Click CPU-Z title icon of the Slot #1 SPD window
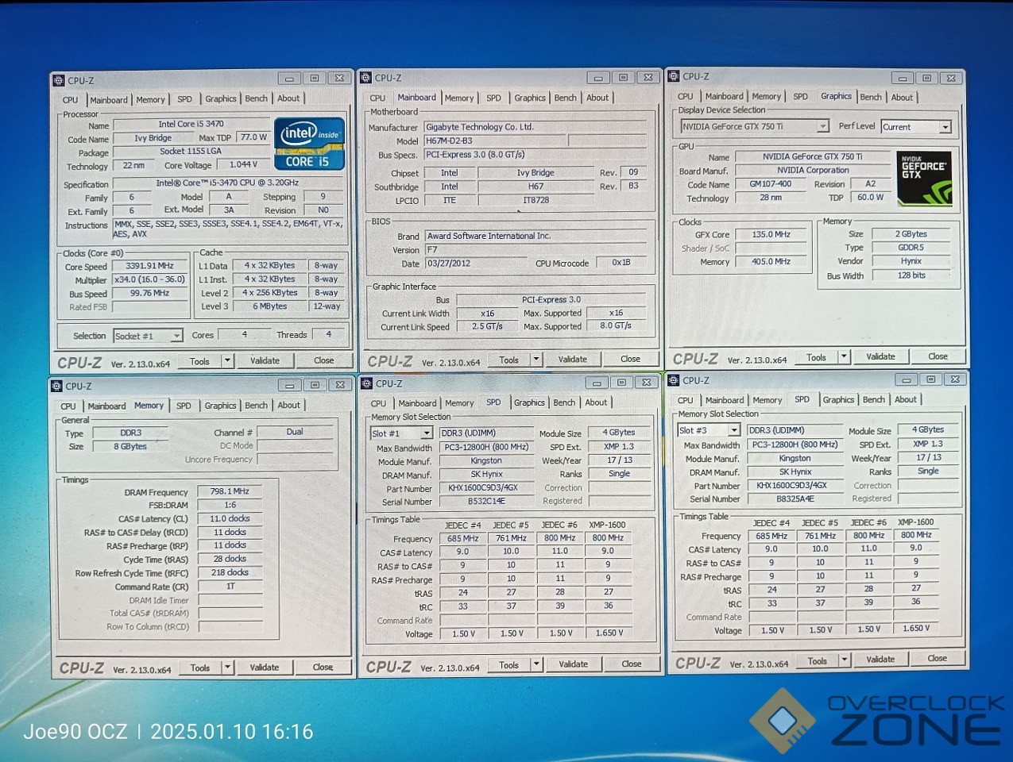The width and height of the screenshot is (1013, 762). pyautogui.click(x=367, y=383)
